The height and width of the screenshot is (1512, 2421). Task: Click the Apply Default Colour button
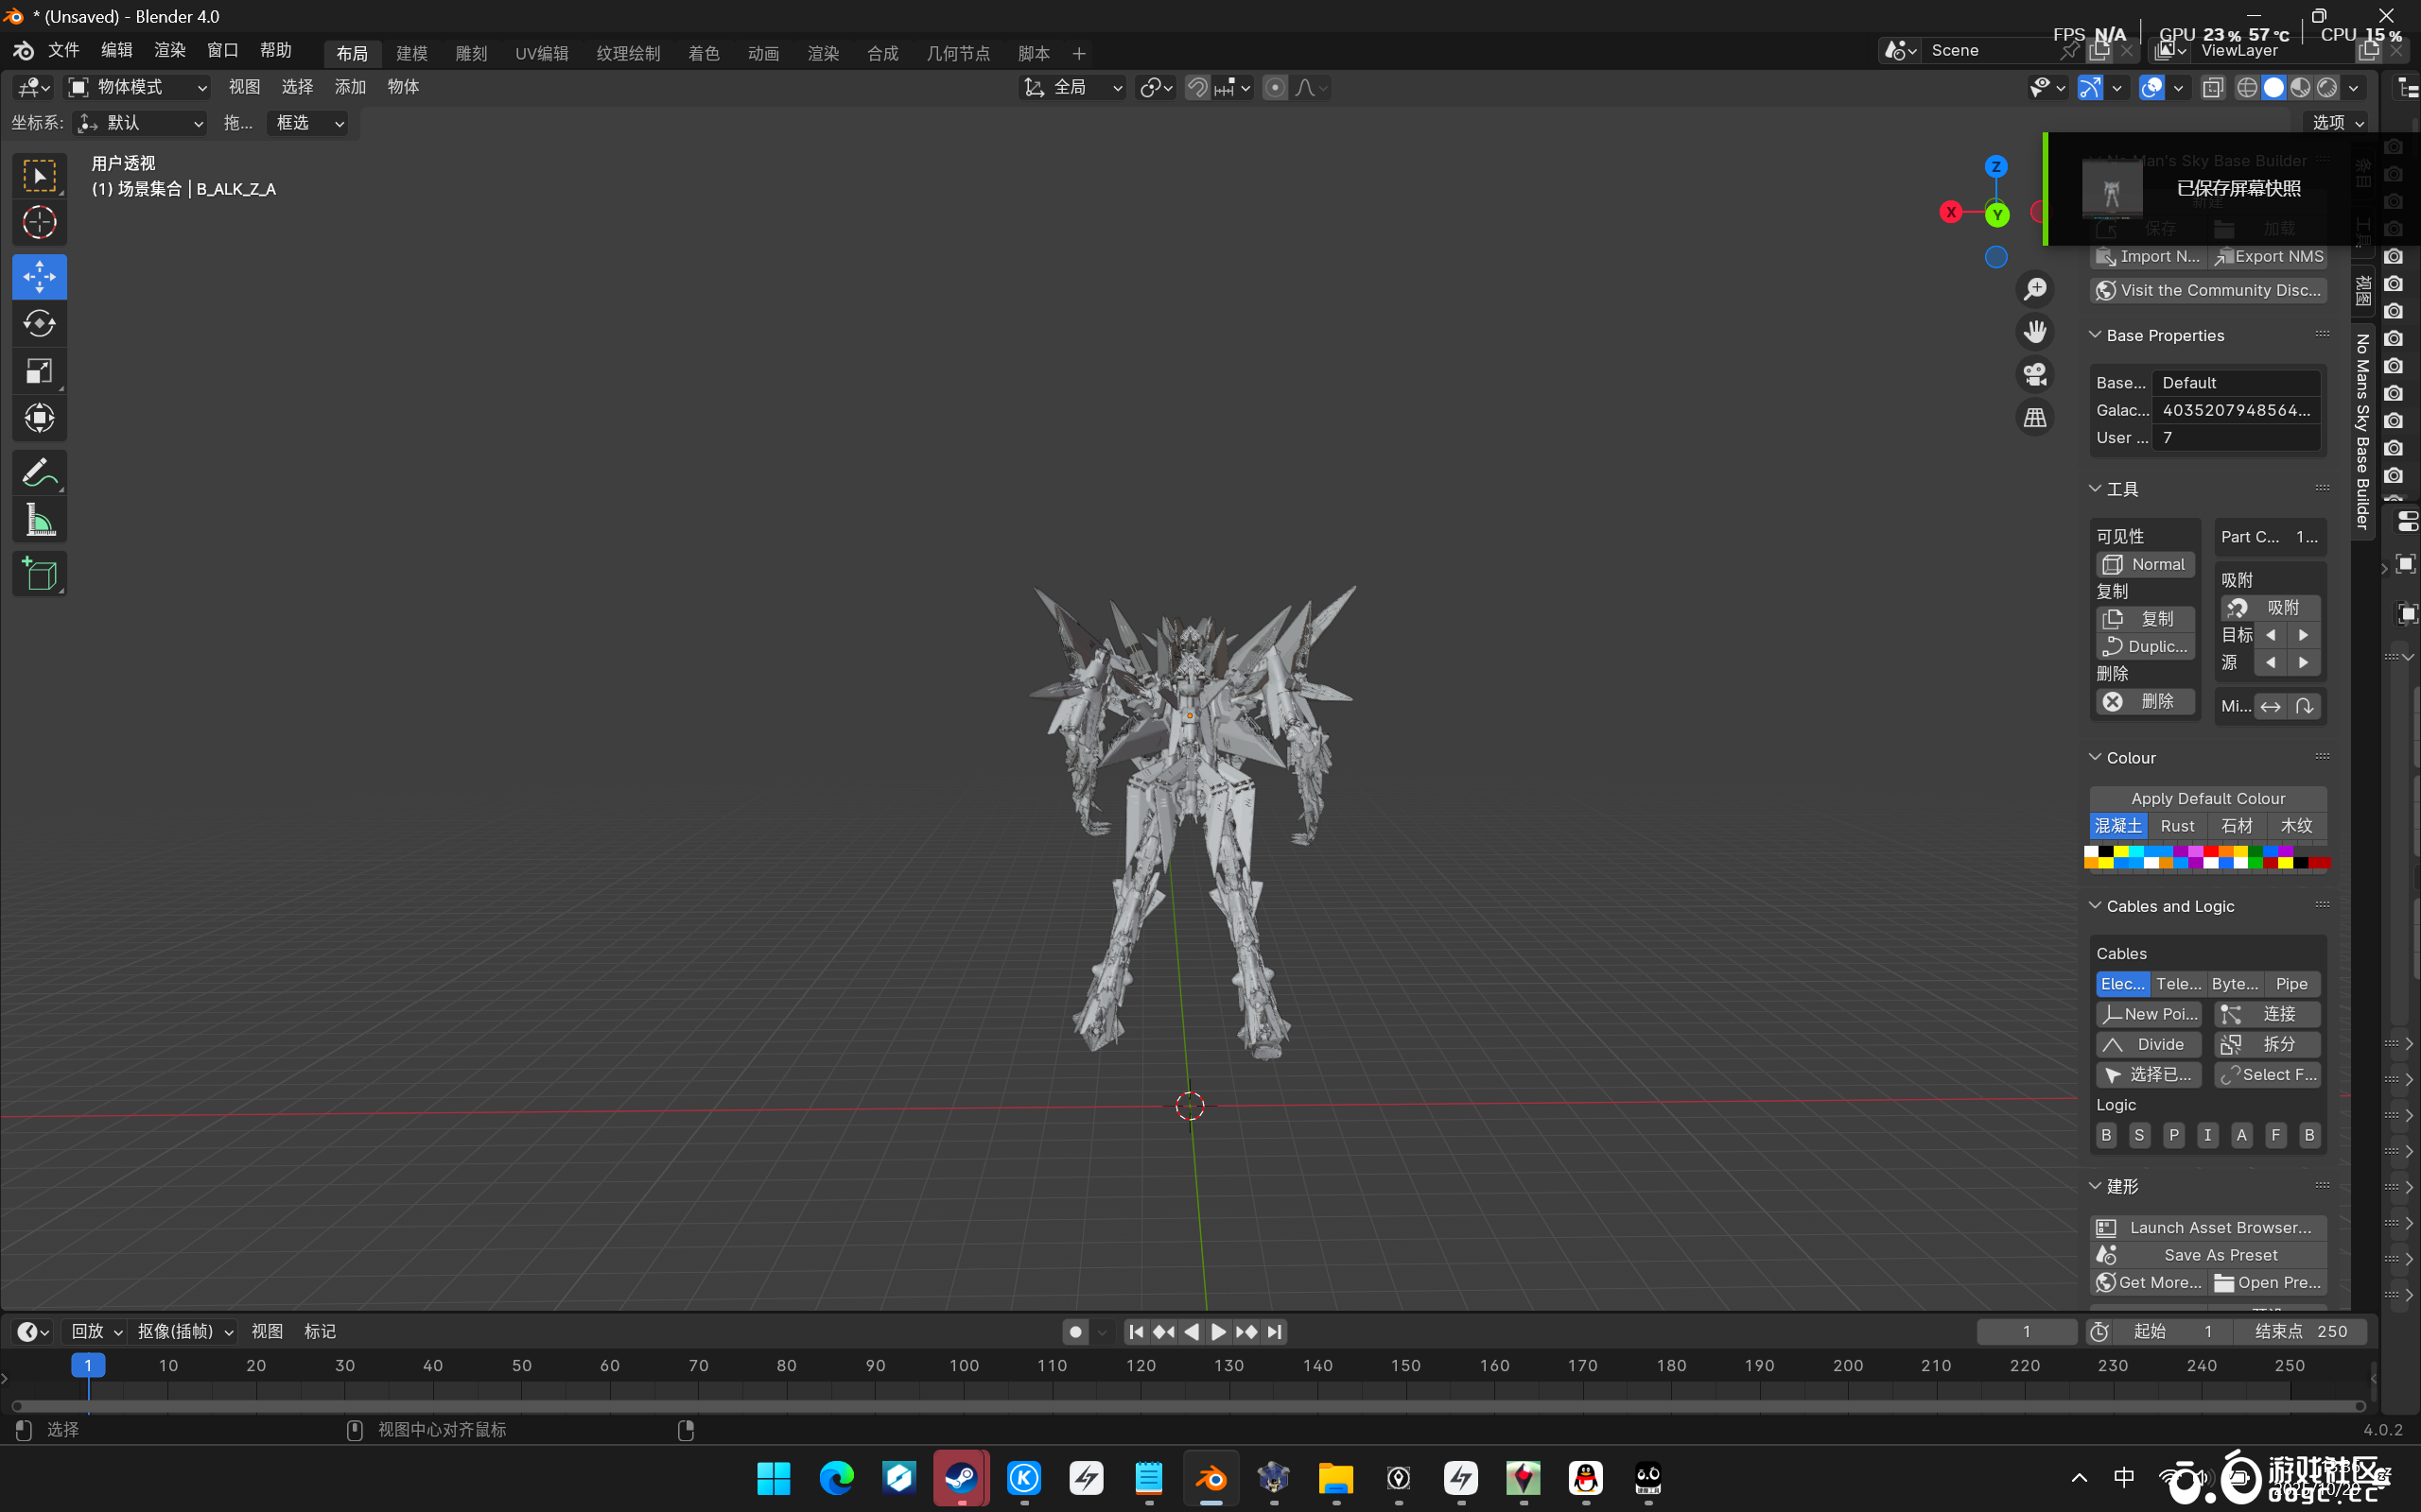coord(2207,798)
